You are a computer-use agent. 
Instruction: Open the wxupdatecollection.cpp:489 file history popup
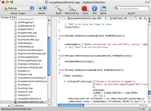click(87, 18)
